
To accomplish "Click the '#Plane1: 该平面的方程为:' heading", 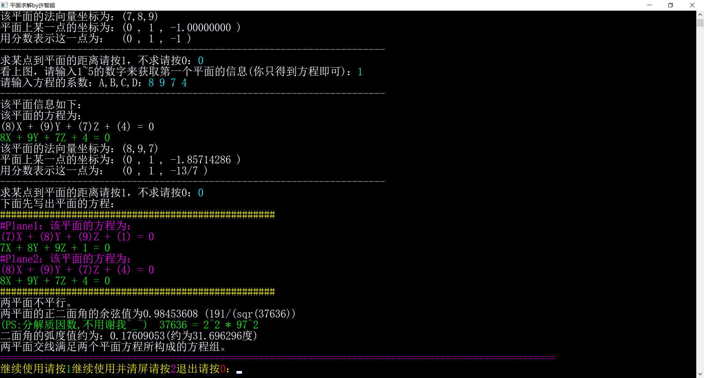I will tap(65, 226).
